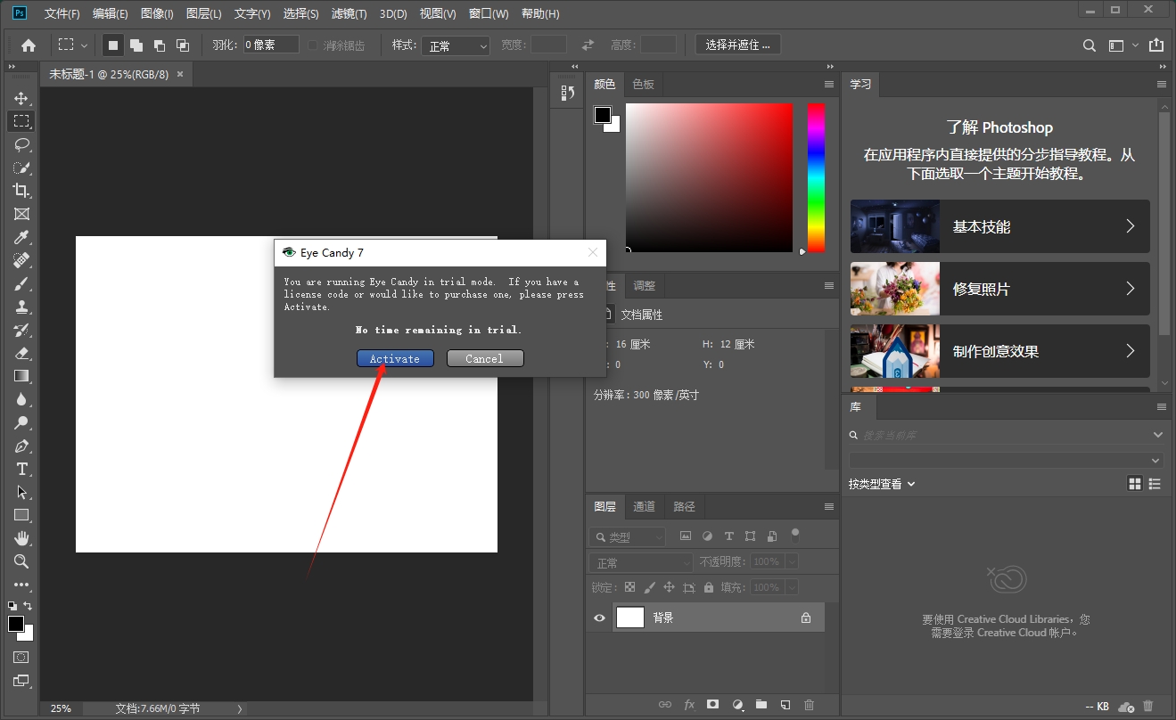Select the Rectangle shape tool
The height and width of the screenshot is (720, 1176).
(21, 515)
